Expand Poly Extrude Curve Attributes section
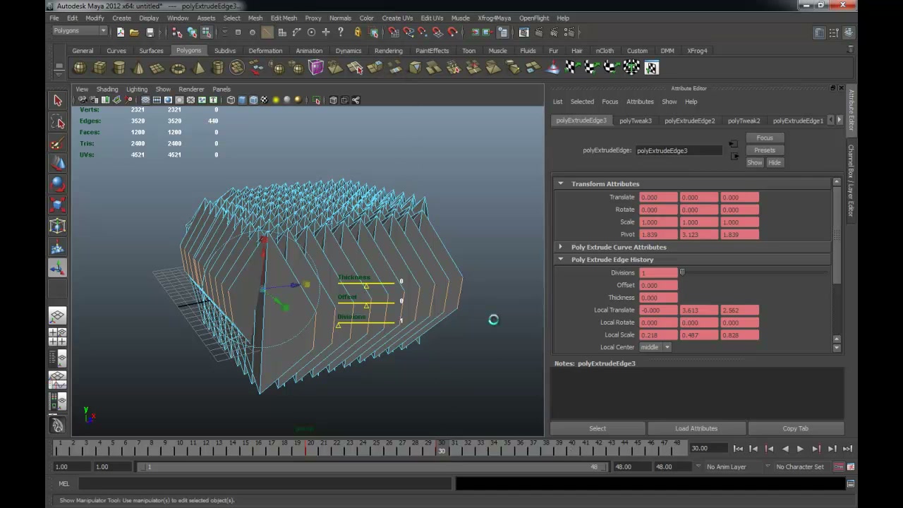The height and width of the screenshot is (508, 903). [561, 247]
